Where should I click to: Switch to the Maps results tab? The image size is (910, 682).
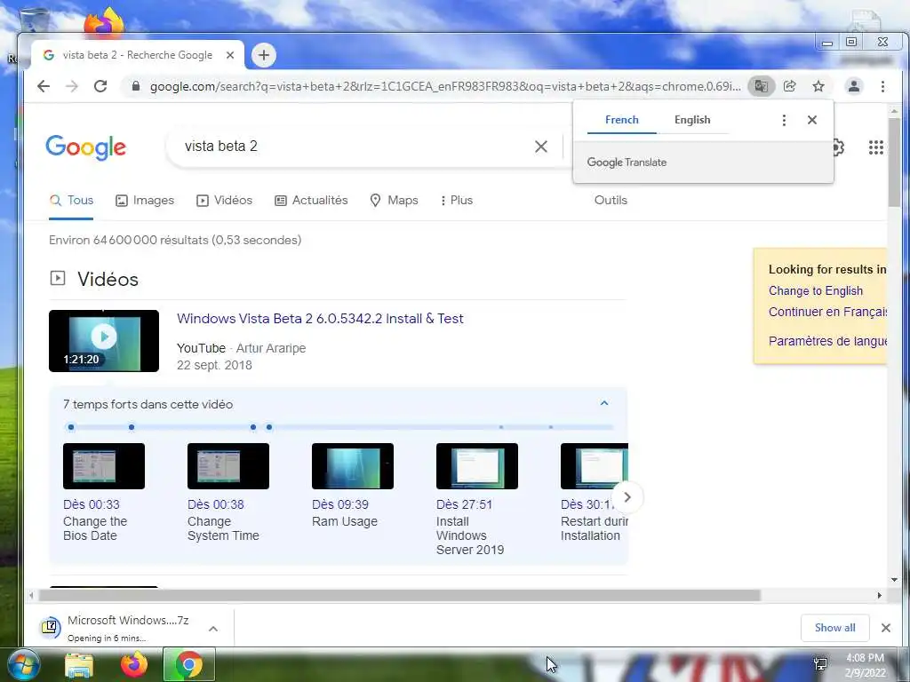coord(394,201)
